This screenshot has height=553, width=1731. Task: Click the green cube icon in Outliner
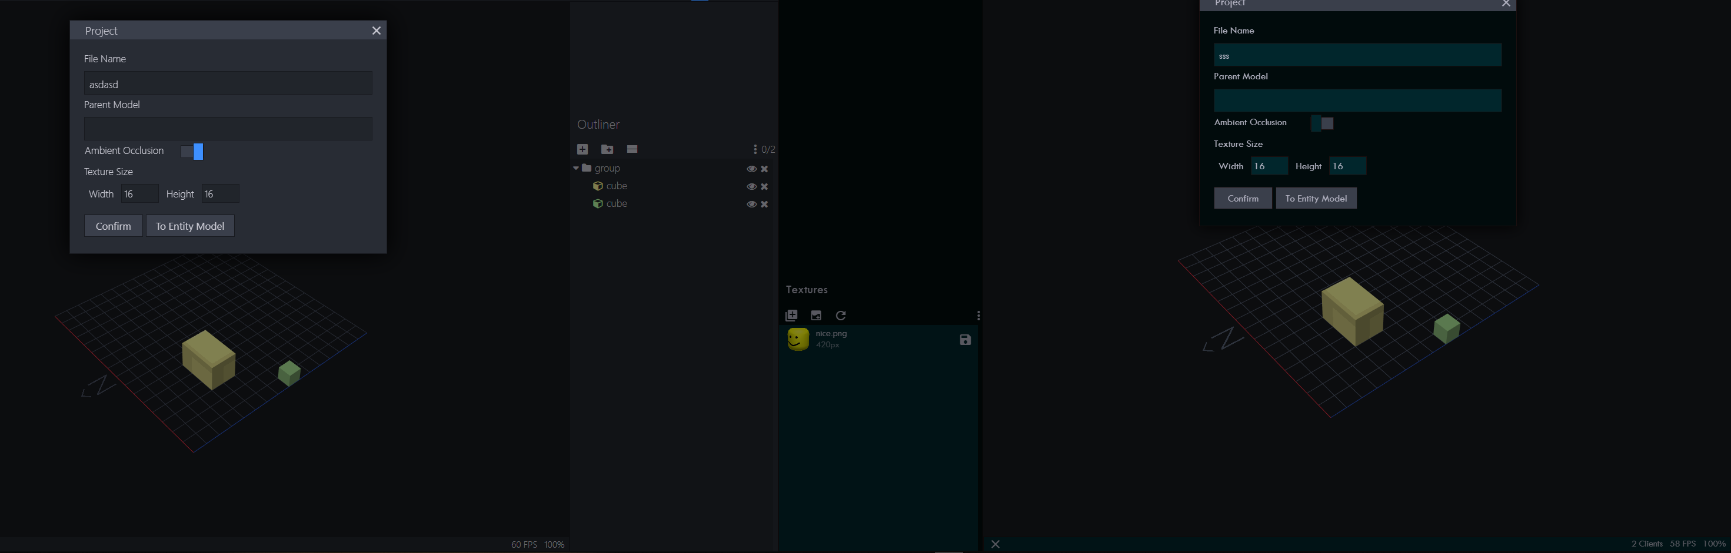(x=597, y=203)
